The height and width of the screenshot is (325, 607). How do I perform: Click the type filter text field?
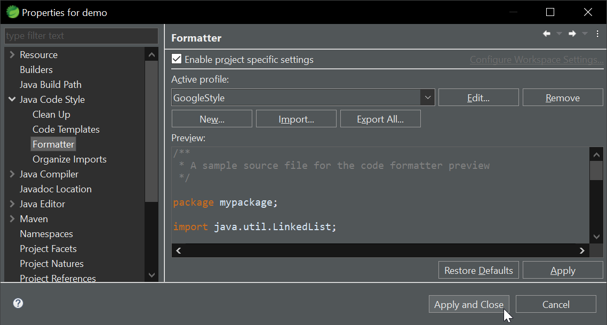tap(81, 36)
